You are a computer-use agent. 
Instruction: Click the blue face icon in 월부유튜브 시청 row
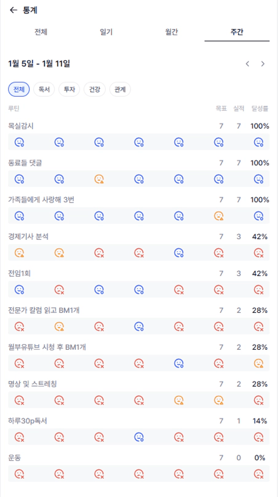pos(179,363)
